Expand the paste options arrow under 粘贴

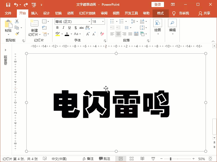point(8,34)
